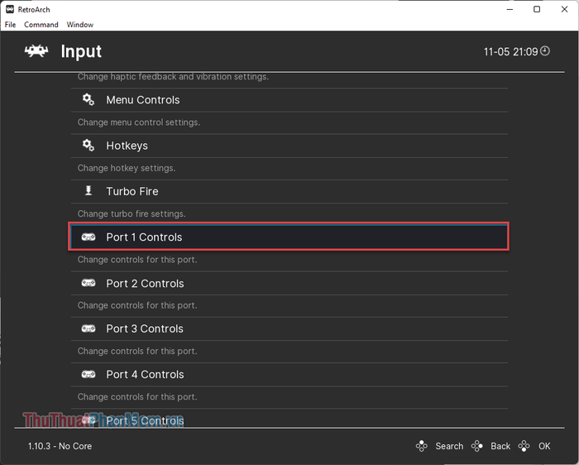The height and width of the screenshot is (465, 579).
Task: Click the clock icon next to time
Action: coord(545,51)
